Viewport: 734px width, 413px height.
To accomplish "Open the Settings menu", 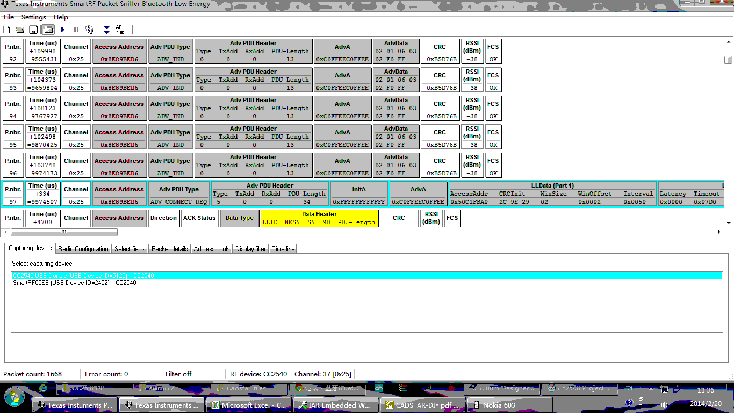I will [34, 17].
